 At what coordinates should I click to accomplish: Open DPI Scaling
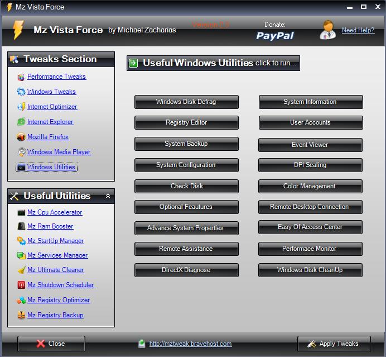click(x=310, y=165)
